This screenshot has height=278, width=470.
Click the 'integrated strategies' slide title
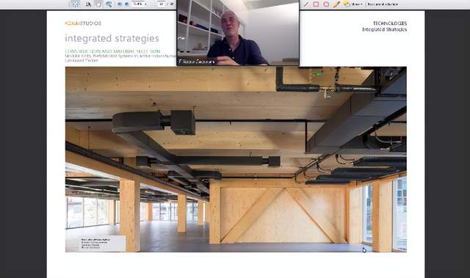(x=112, y=38)
